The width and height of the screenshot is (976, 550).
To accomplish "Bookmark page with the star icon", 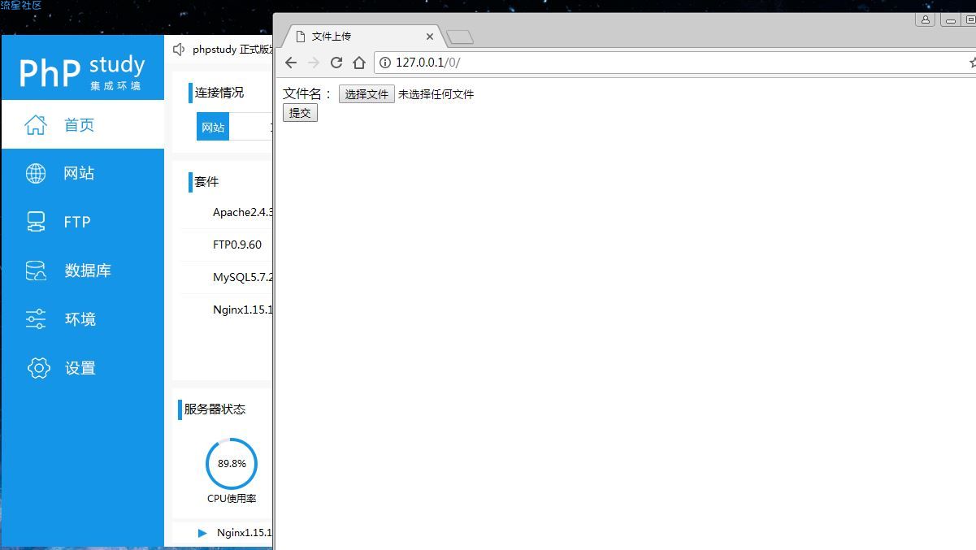I will [973, 63].
